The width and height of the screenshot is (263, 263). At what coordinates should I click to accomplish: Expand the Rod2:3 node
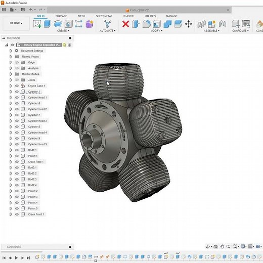click(11, 179)
